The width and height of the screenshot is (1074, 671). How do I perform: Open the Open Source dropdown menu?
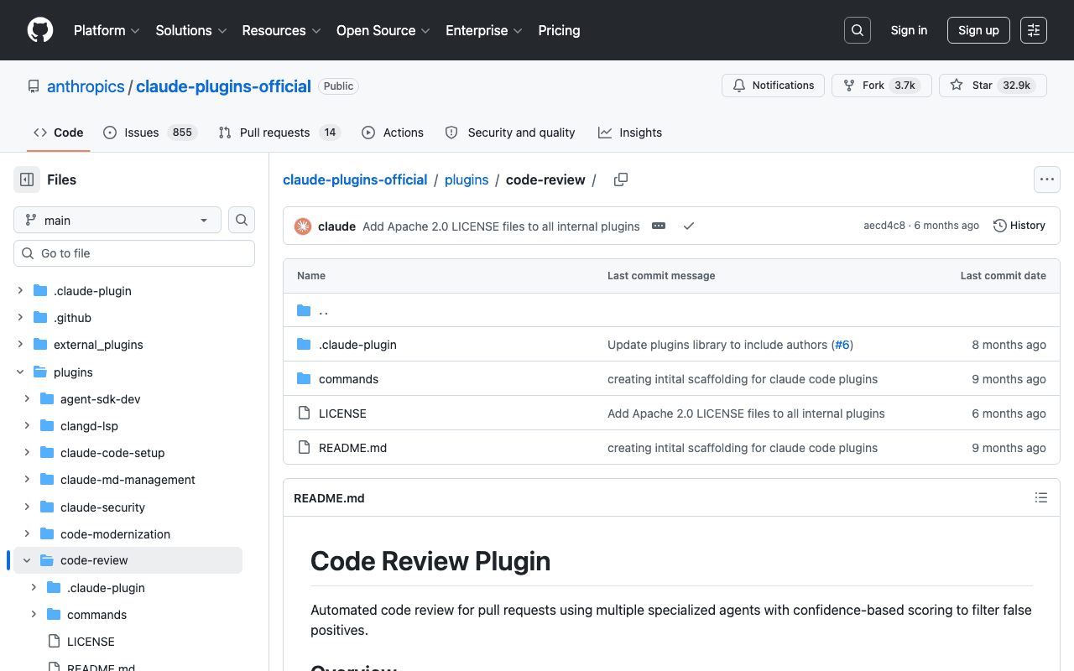383,30
